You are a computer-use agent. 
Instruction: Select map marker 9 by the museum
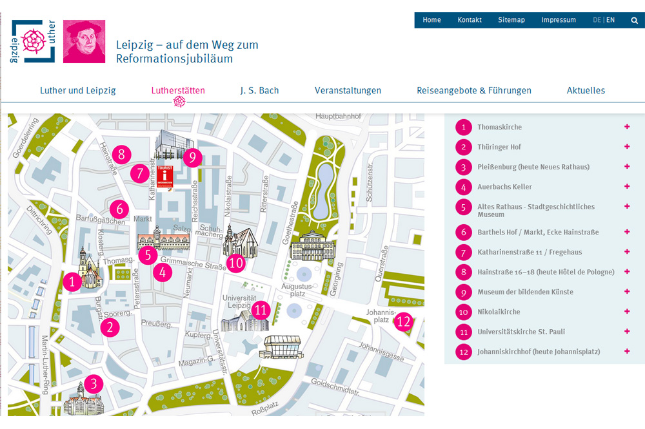click(x=192, y=157)
